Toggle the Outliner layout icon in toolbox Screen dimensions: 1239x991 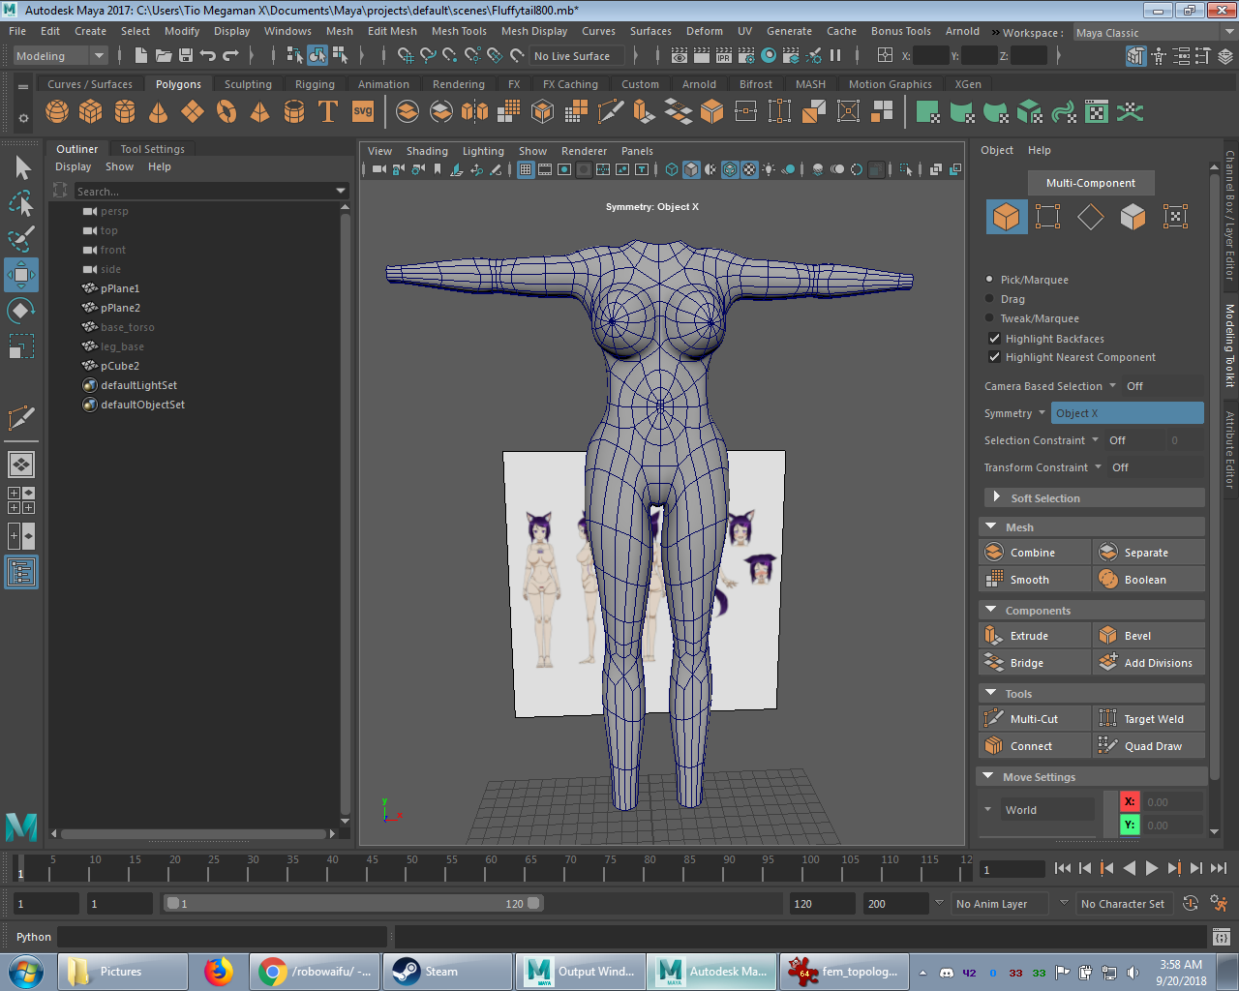21,573
